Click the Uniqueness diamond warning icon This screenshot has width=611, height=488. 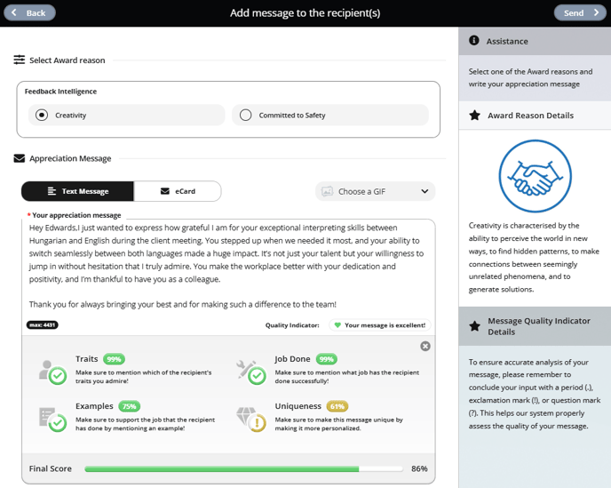click(x=251, y=419)
